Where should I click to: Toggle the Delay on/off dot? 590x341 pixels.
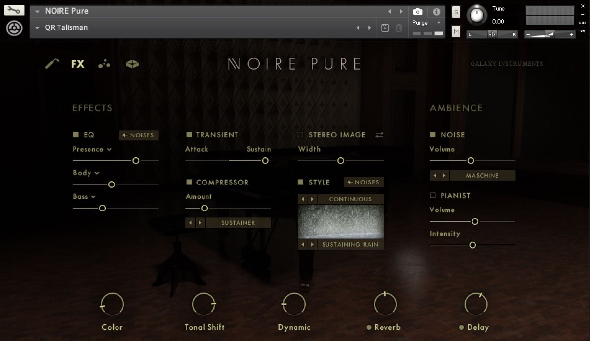click(x=461, y=327)
